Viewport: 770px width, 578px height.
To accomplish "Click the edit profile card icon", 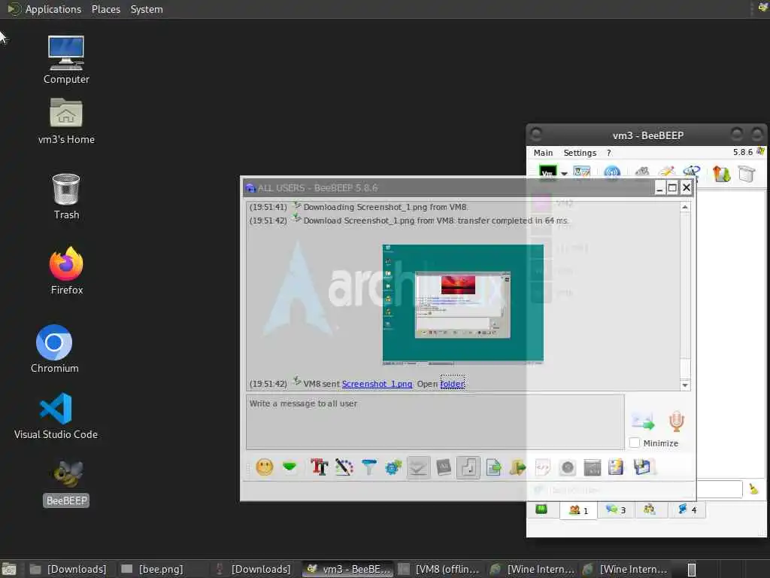I will coord(582,172).
